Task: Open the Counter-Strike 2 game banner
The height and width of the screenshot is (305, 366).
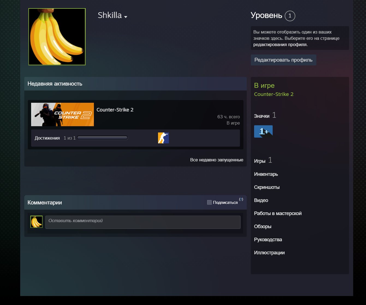Action: 63,114
